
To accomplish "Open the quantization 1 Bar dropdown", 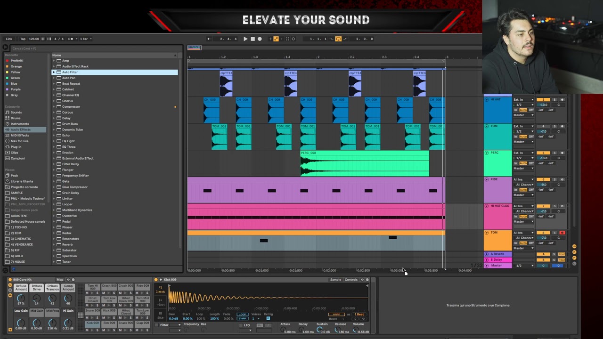I will click(x=86, y=39).
